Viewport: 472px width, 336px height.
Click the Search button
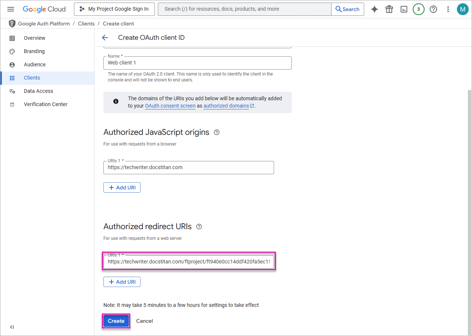coord(348,9)
